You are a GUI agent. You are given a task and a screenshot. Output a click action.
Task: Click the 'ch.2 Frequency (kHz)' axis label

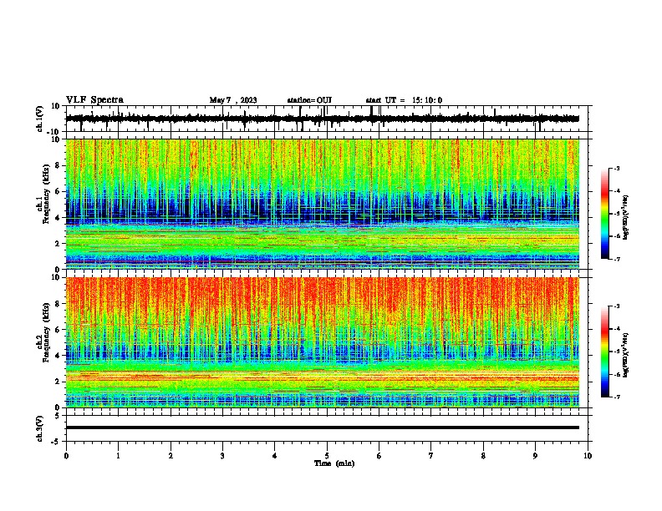tap(43, 332)
